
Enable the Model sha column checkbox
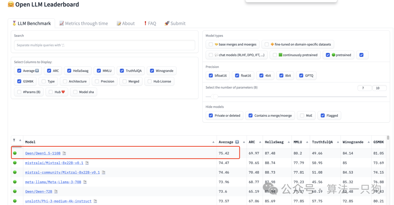(x=75, y=92)
